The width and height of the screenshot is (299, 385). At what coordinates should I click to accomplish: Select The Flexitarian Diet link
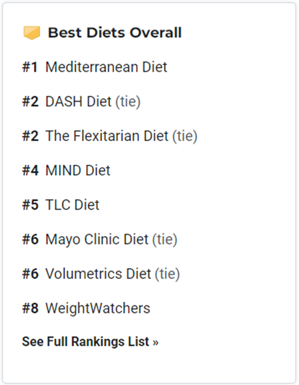point(107,136)
